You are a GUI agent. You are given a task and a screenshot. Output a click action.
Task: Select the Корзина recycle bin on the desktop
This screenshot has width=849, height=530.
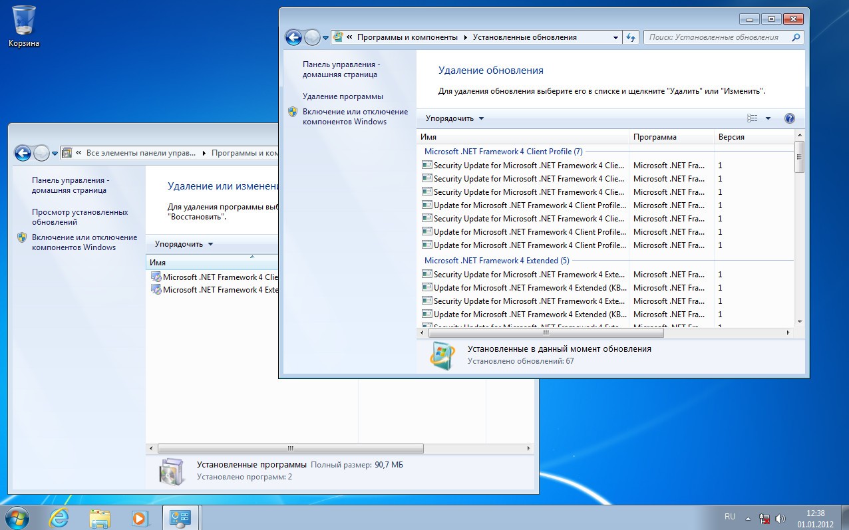(x=24, y=27)
